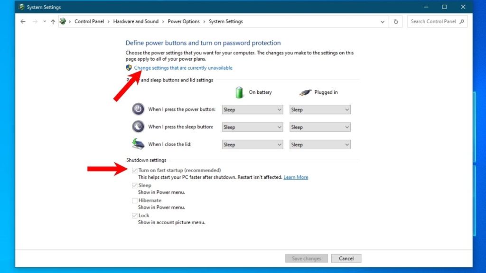Click inside the Search Control Panel field

[434, 21]
